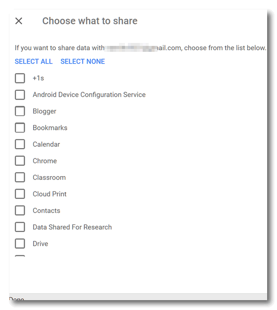The height and width of the screenshot is (310, 277).
Task: Click the Drive label text
Action: (40, 243)
